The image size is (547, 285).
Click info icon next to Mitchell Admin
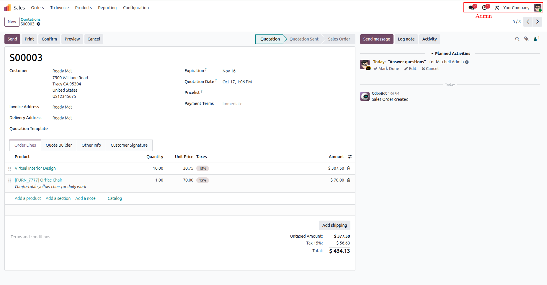[x=467, y=62]
